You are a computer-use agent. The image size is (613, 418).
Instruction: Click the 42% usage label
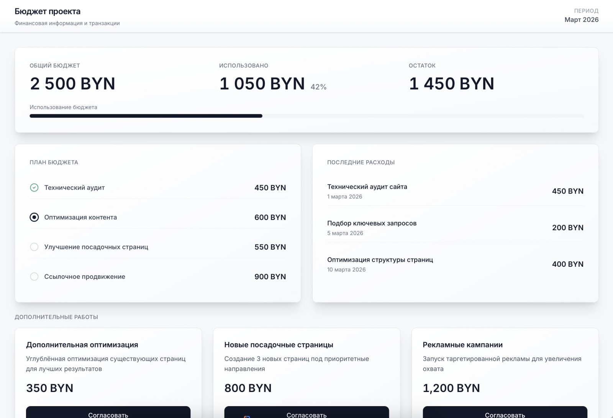[318, 87]
